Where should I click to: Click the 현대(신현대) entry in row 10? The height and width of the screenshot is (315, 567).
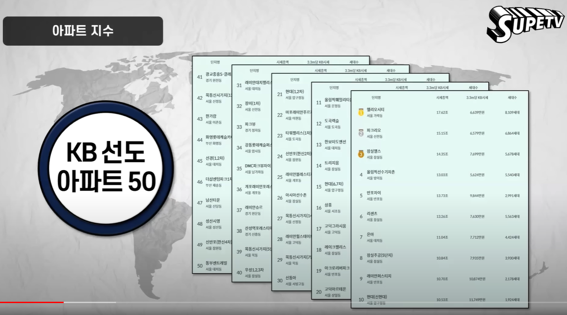(377, 297)
